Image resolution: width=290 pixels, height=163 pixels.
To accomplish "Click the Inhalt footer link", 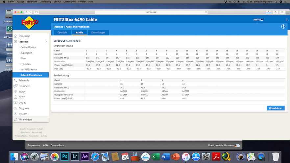I will (40, 129).
